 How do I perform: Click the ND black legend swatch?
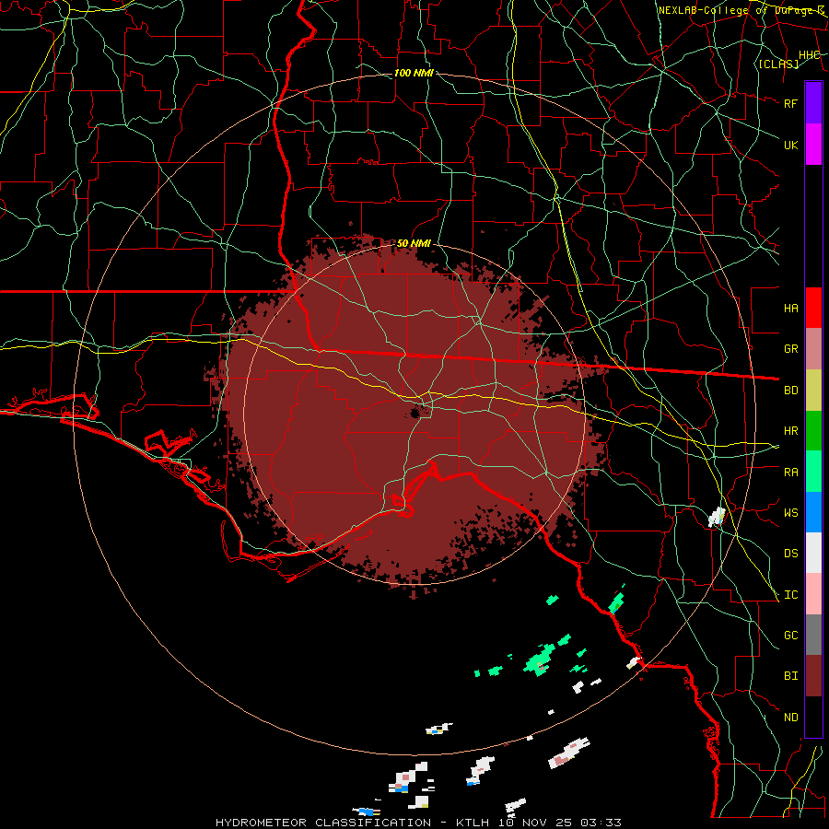pyautogui.click(x=813, y=717)
